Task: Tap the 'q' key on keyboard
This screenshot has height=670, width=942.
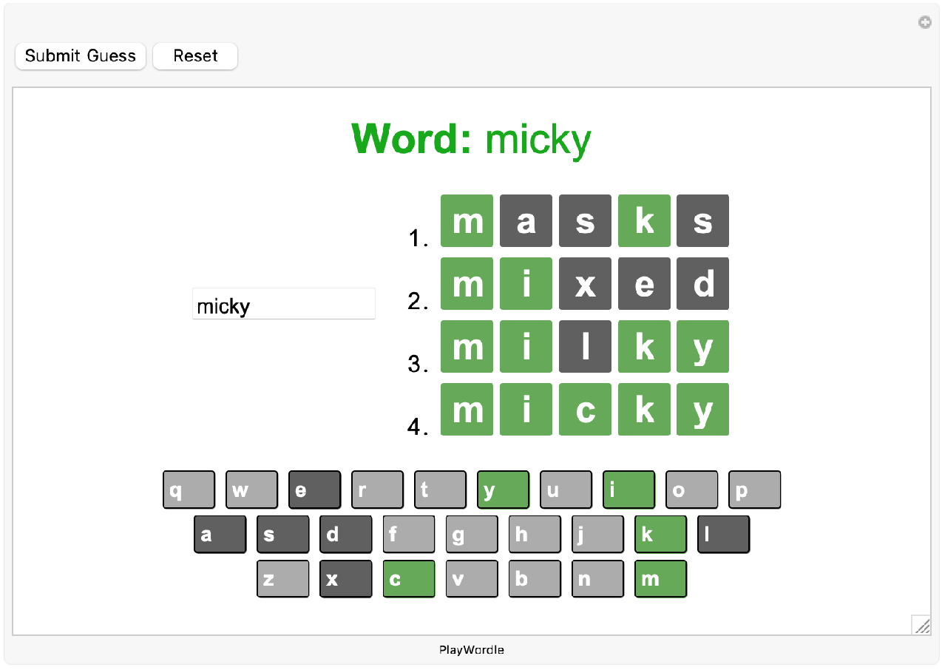Action: point(189,490)
